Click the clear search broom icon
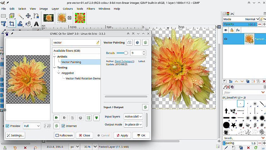This screenshot has height=150, width=266. tap(98, 42)
